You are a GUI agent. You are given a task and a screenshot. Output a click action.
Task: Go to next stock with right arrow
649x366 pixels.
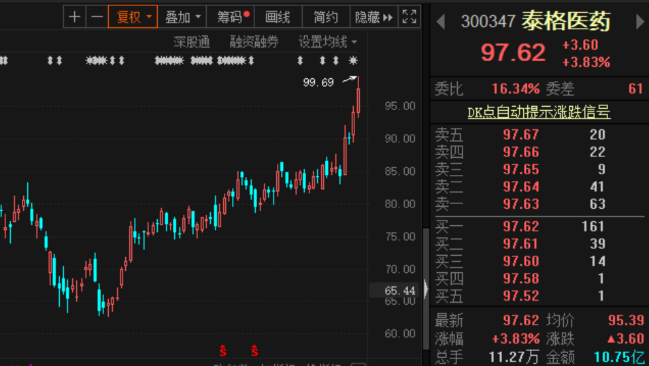(640, 22)
